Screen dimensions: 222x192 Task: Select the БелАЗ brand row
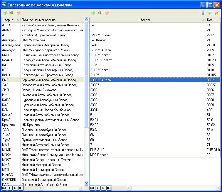point(43,60)
